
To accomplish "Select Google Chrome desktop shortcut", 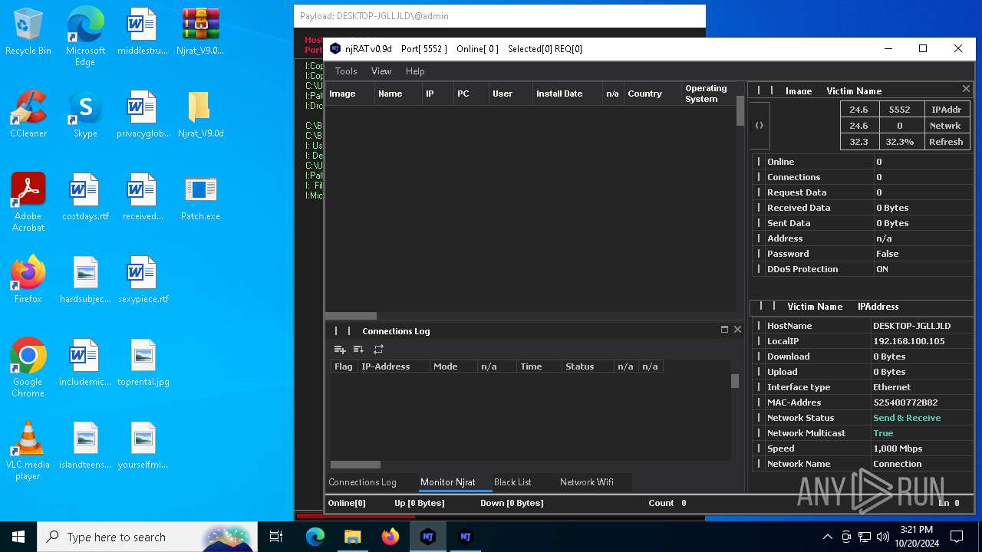I will click(x=28, y=368).
